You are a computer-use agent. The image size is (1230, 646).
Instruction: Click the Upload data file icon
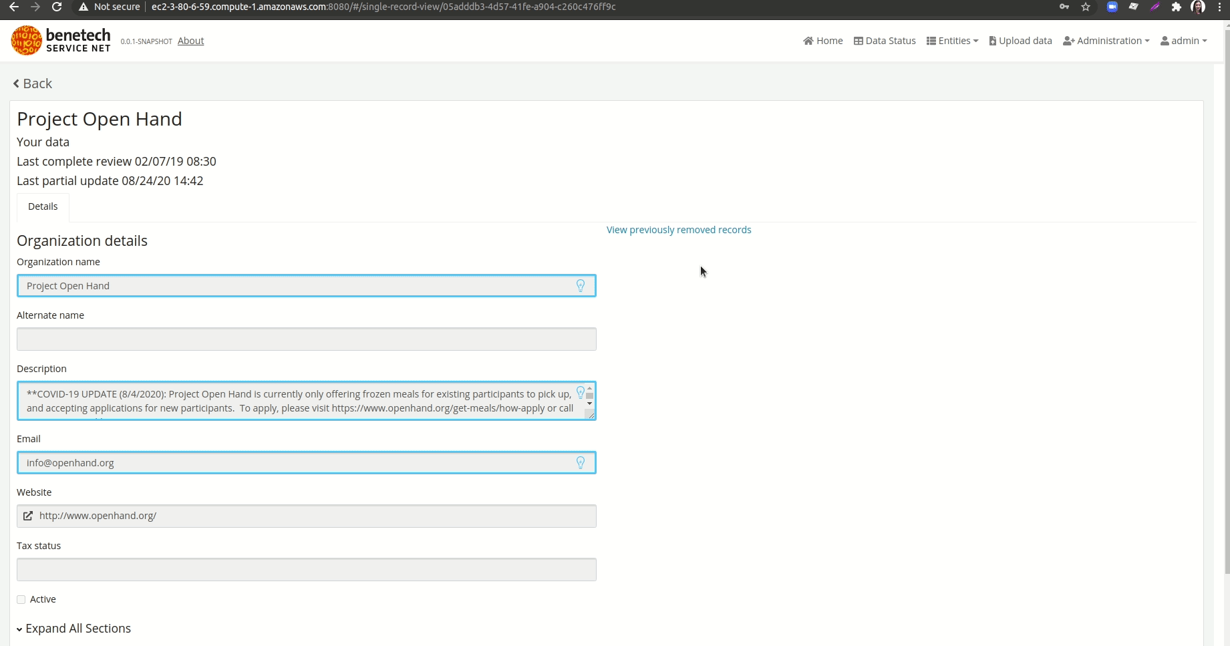coord(992,41)
